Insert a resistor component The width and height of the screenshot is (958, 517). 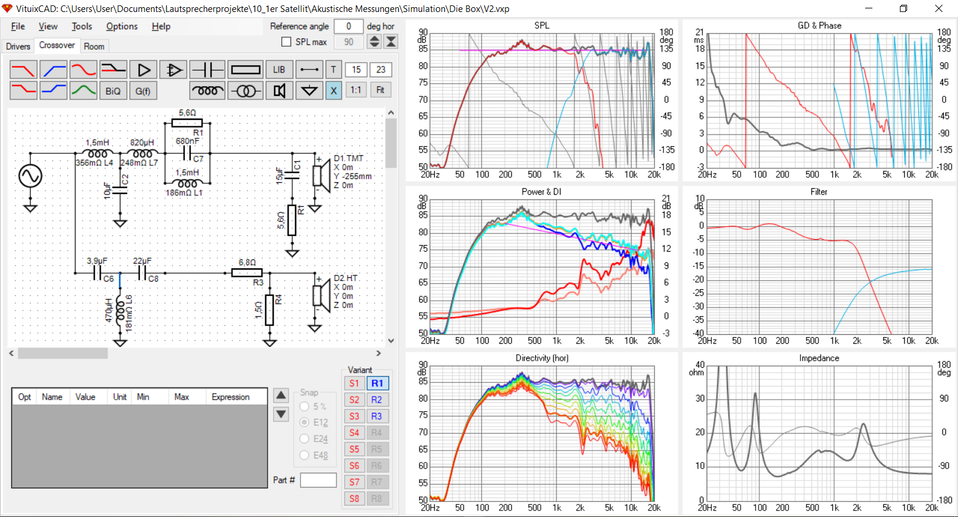(x=245, y=69)
